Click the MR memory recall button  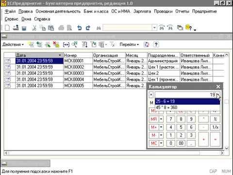click(154, 119)
